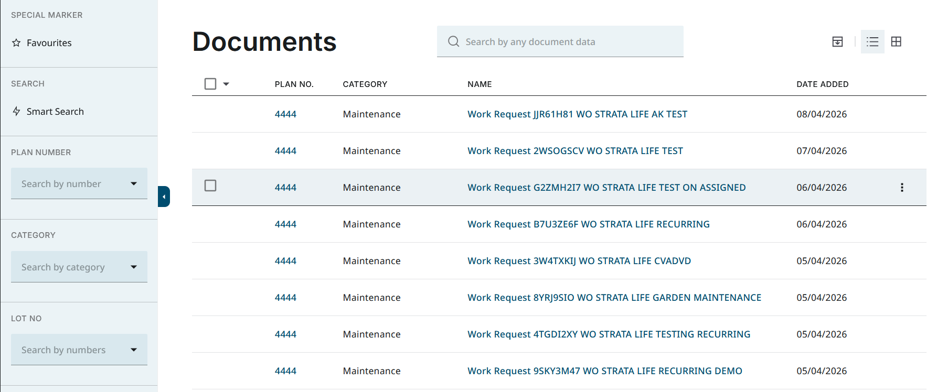
Task: Switch to list view layout
Action: point(872,42)
